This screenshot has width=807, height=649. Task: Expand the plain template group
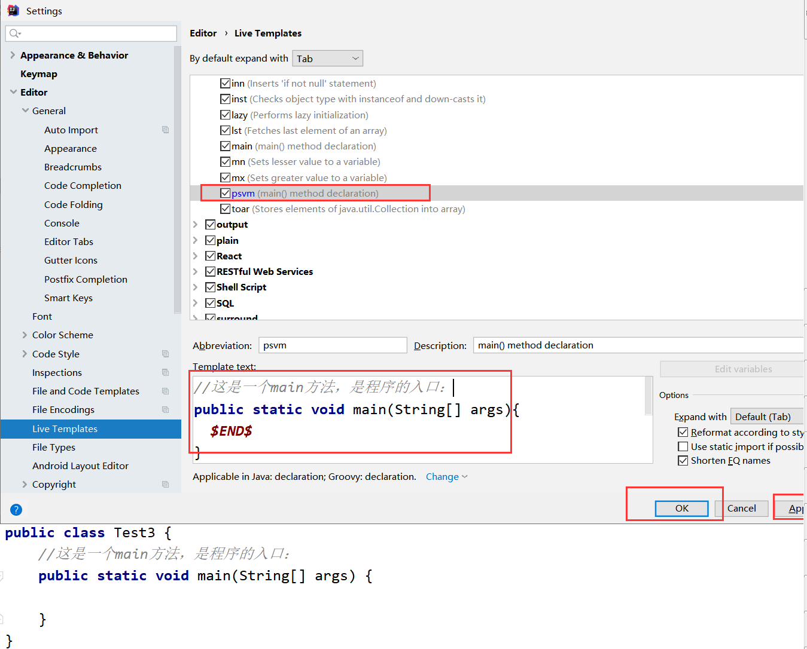pos(195,240)
